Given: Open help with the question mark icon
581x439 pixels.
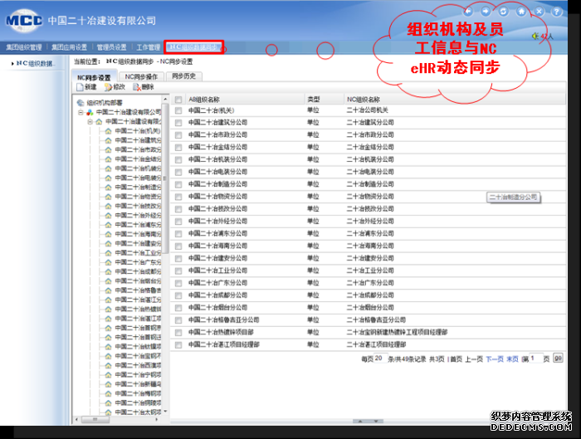Looking at the screenshot, I should pyautogui.click(x=557, y=12).
